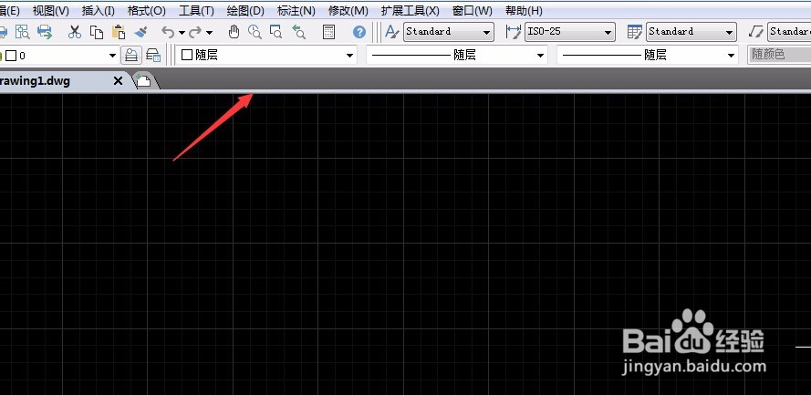Close the Drawing1.dwg tab
Screen dimensions: 811x395
coord(118,80)
